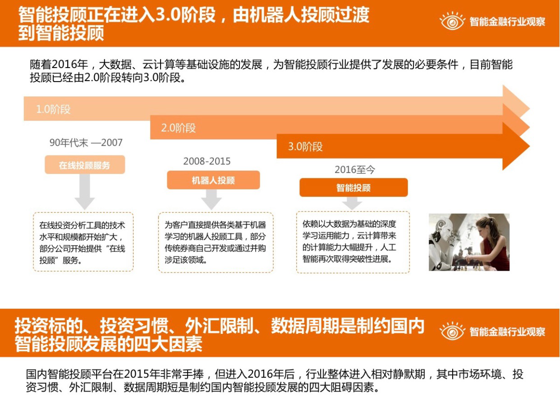560x397 pixels.
Task: Click the eye logo in bottom header
Action: (x=452, y=332)
